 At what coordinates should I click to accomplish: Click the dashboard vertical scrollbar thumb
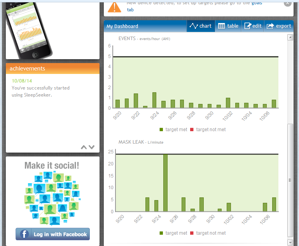click(290, 180)
